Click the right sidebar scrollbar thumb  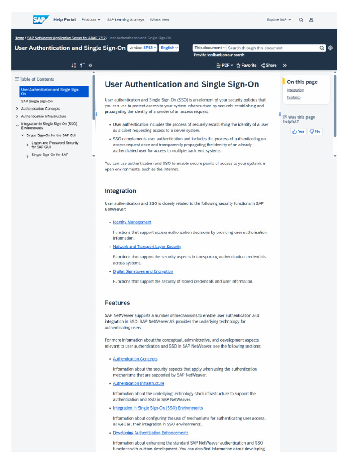(x=335, y=106)
